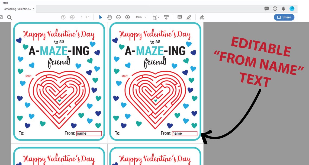
Task: Zoom out using the minus icon
Action: (x=118, y=17)
